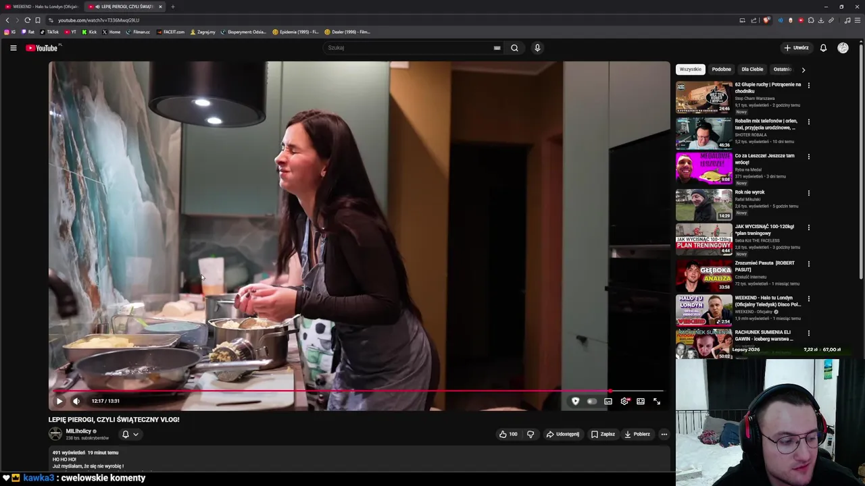Open the MILIholicy channel avatar
This screenshot has width=865, height=486.
click(x=55, y=434)
